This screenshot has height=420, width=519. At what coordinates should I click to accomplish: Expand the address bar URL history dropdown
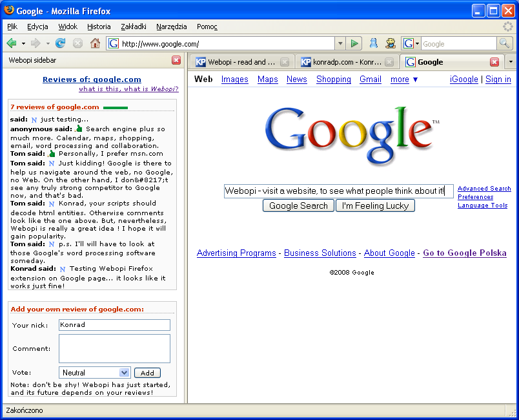tap(340, 43)
